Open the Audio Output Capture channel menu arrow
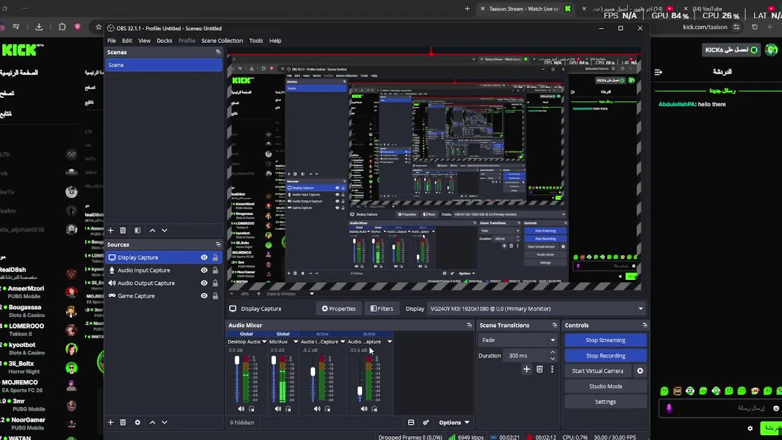The height and width of the screenshot is (440, 782). [x=389, y=342]
